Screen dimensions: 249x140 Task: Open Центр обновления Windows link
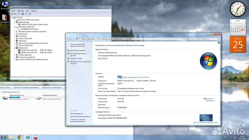(80, 117)
